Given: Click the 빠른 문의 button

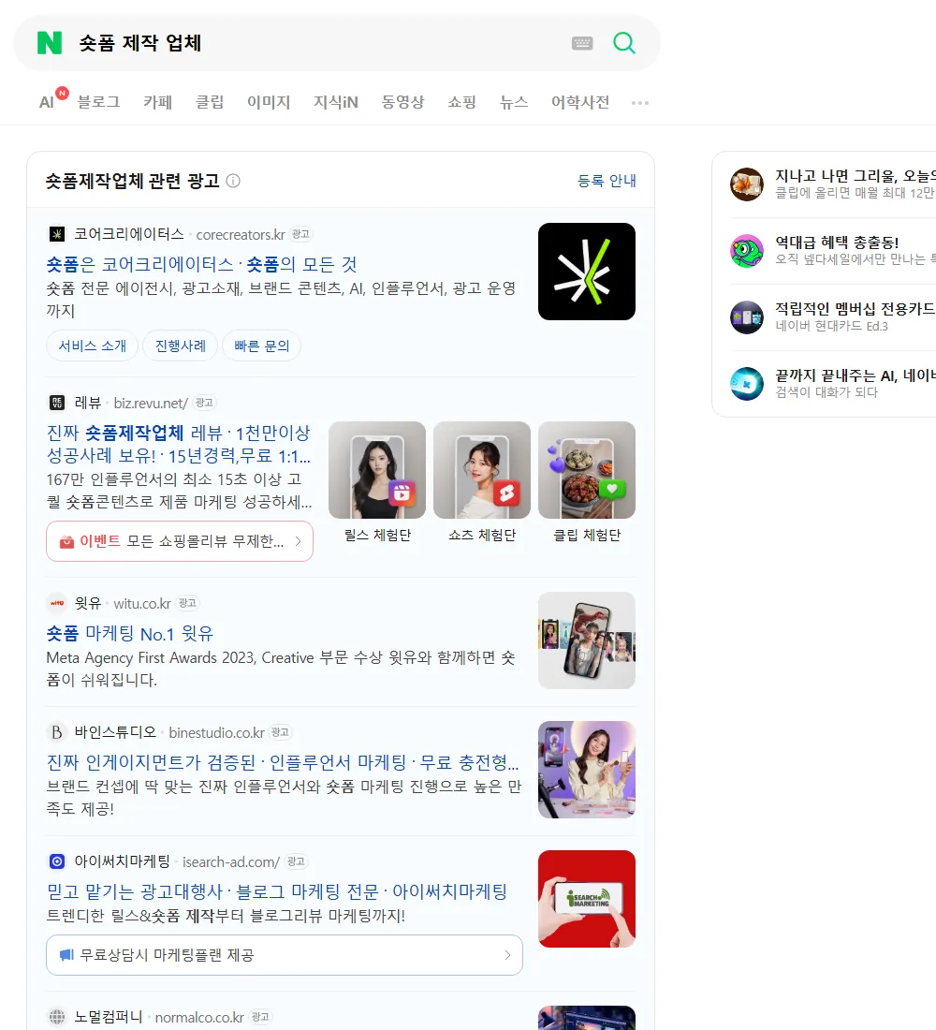Looking at the screenshot, I should [261, 346].
